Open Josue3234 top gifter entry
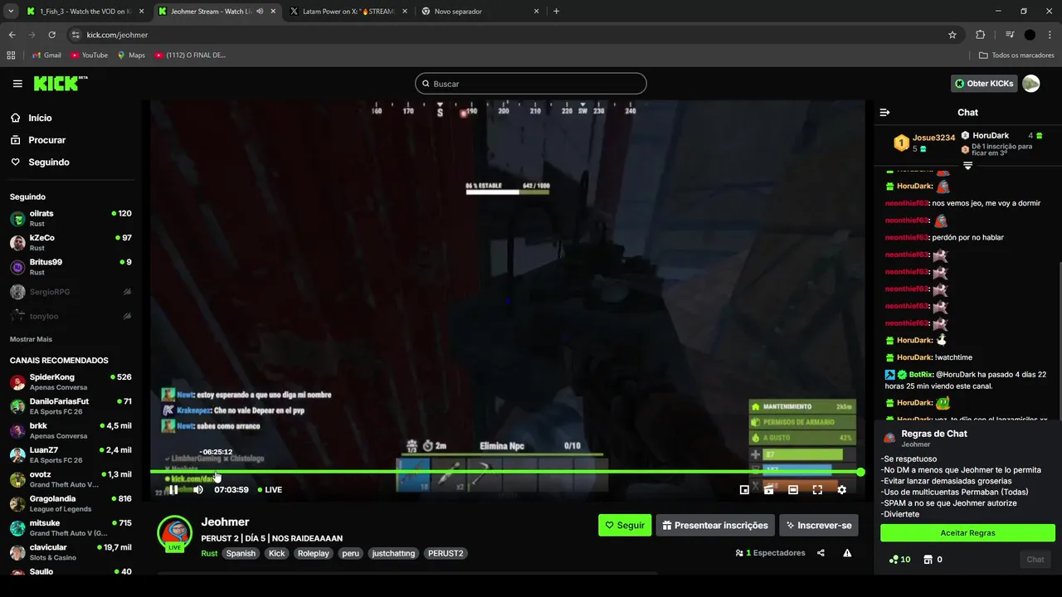This screenshot has height=597, width=1062. click(x=923, y=143)
